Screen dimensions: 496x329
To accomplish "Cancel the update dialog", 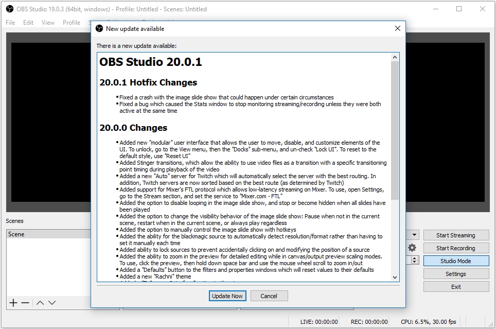I will [x=269, y=296].
